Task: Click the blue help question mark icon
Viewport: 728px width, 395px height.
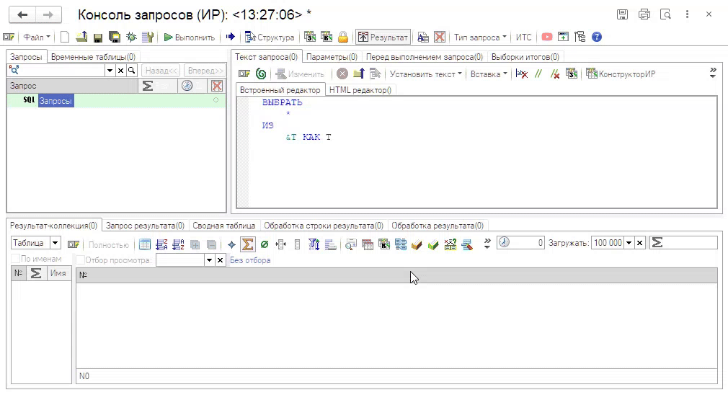Action: pos(596,37)
